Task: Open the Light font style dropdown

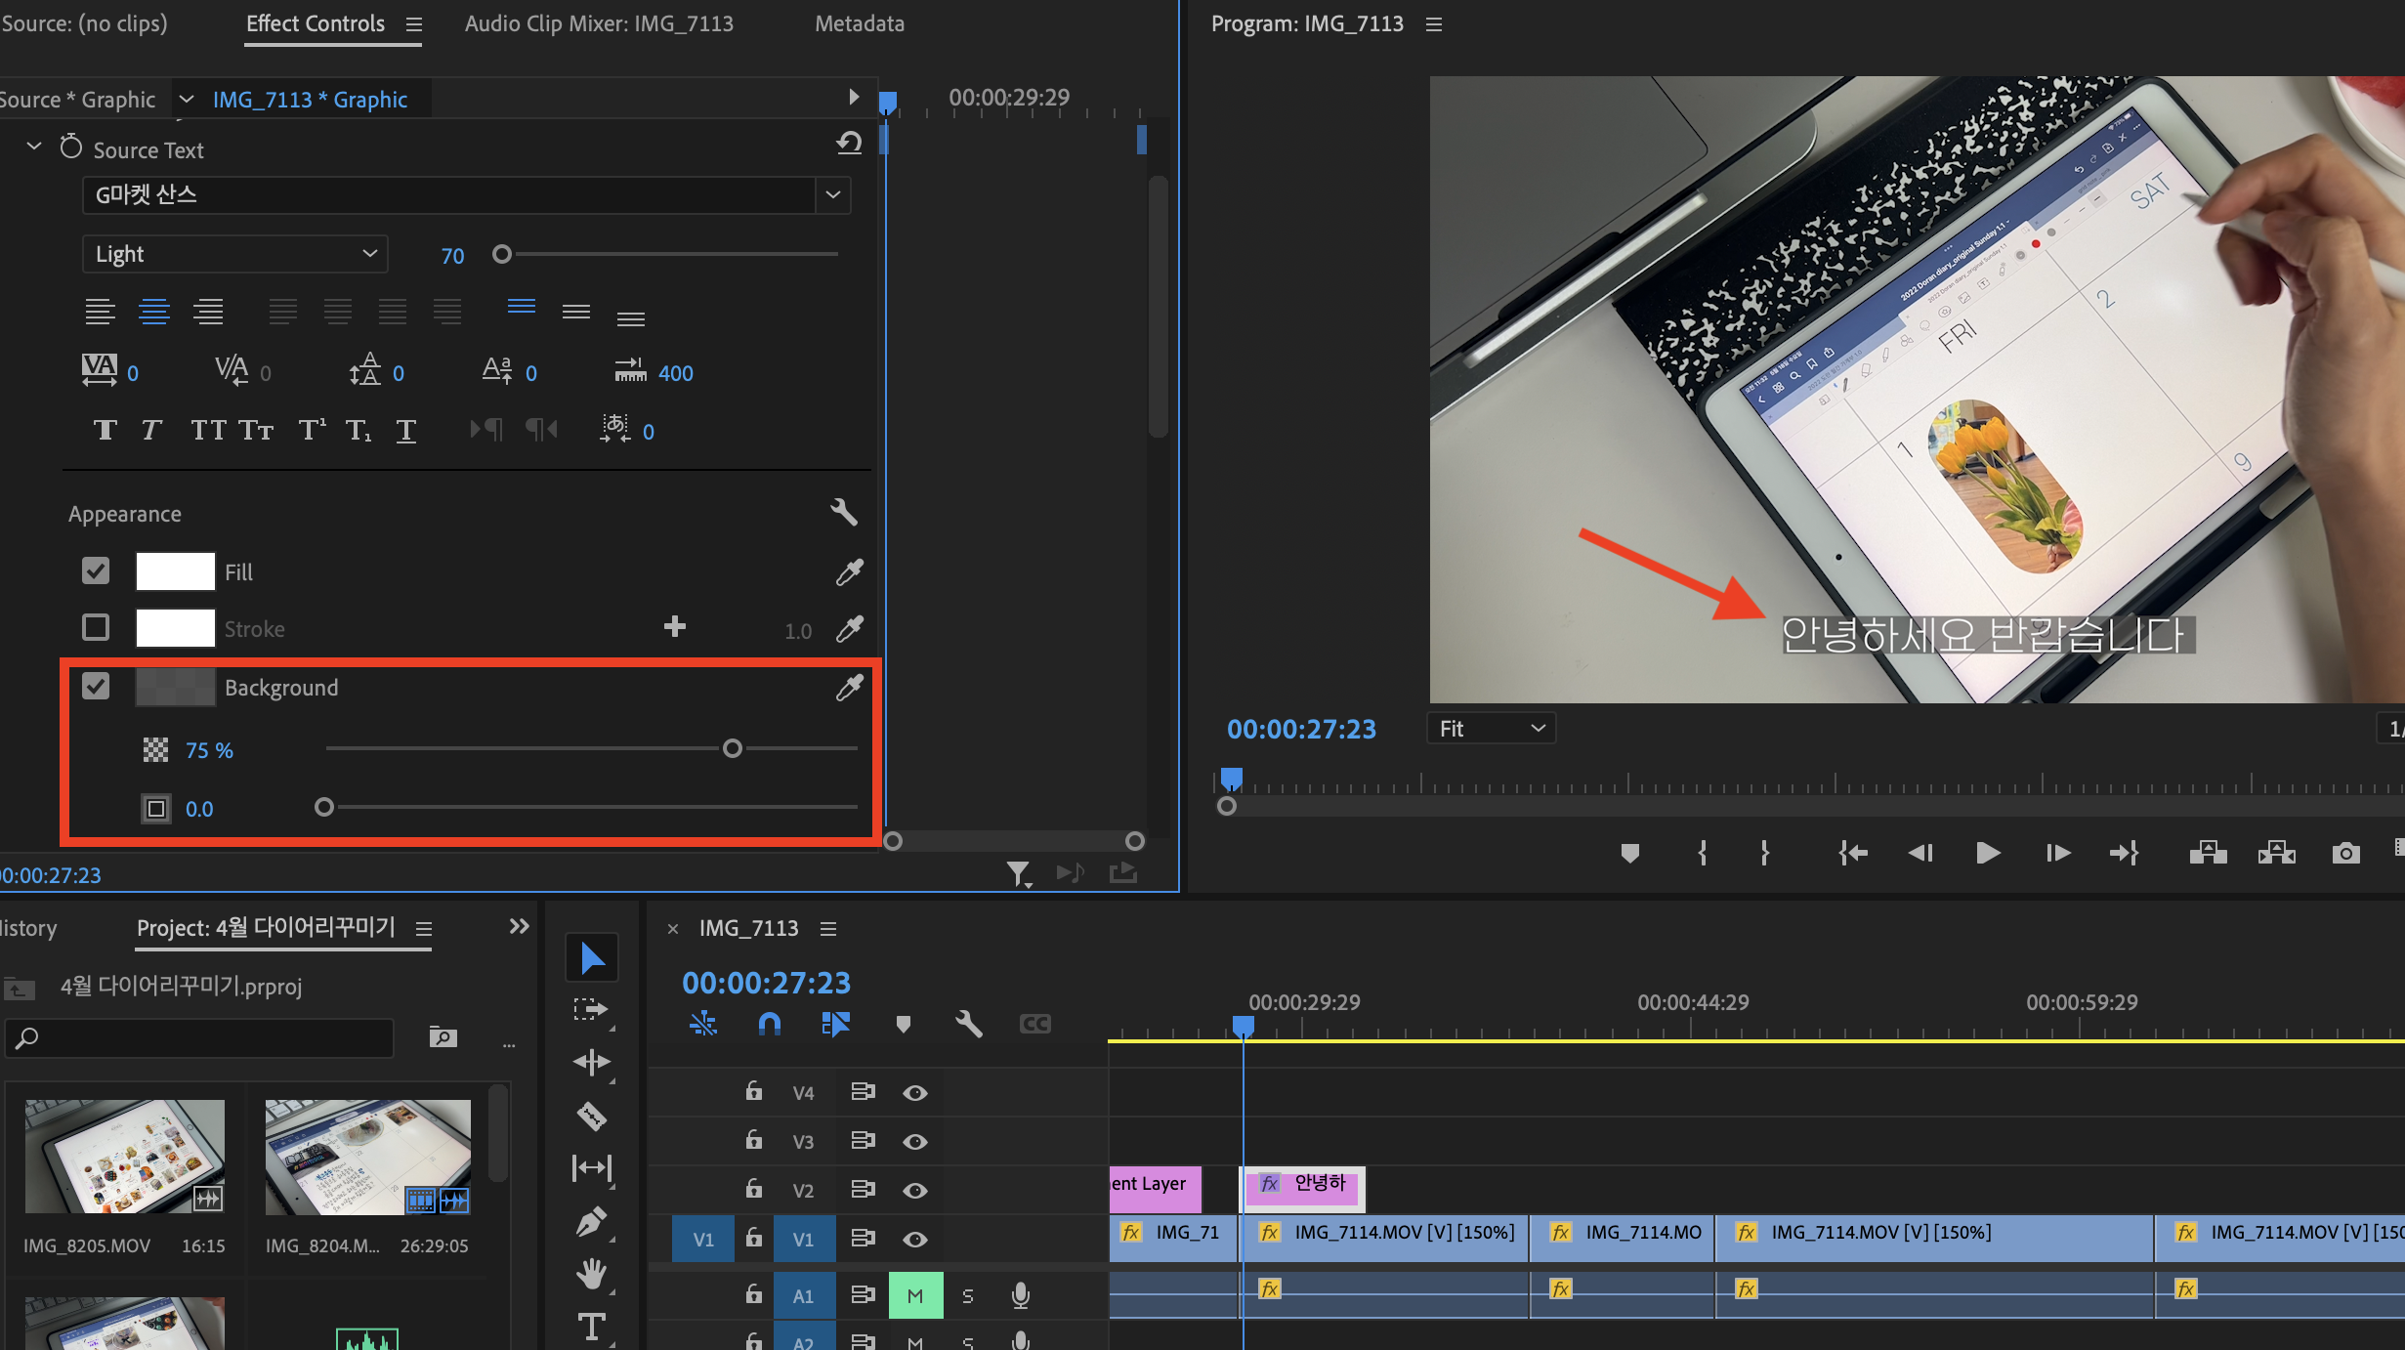Action: 234,254
